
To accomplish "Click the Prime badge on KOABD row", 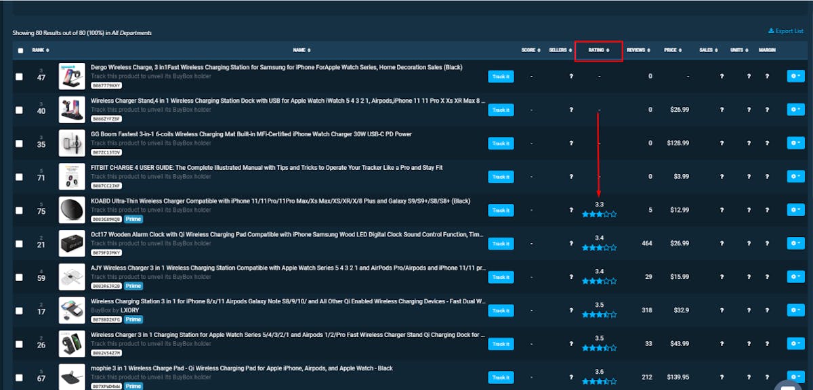I will (x=133, y=219).
